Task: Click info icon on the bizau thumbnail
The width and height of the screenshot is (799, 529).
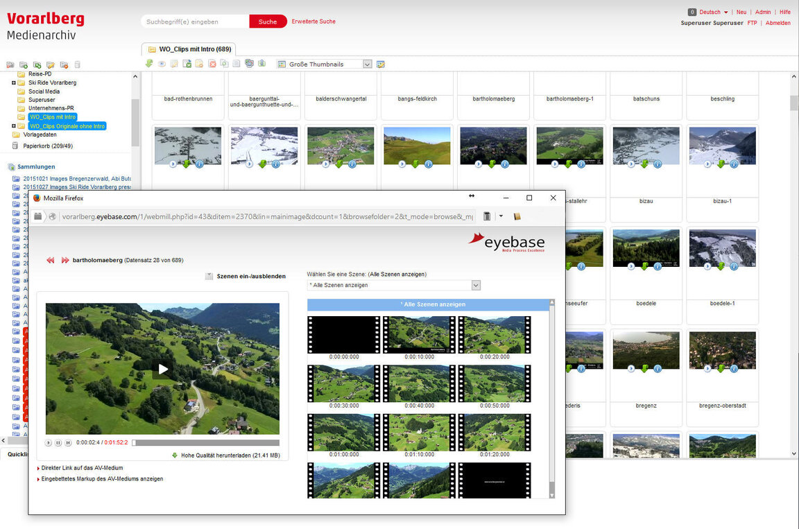Action: [657, 164]
